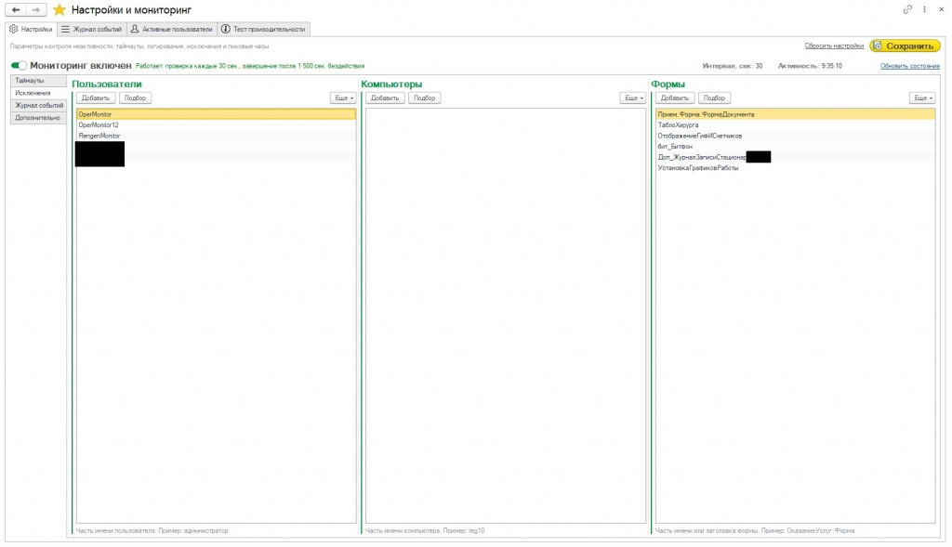The height and width of the screenshot is (547, 952).
Task: Open the Таймауты side tab
Action: click(x=38, y=80)
